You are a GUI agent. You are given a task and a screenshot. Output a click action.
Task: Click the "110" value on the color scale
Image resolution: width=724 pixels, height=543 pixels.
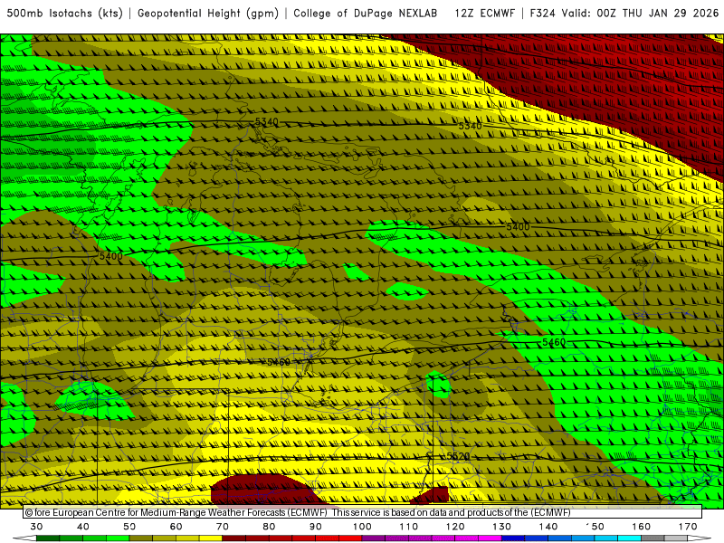(x=409, y=527)
